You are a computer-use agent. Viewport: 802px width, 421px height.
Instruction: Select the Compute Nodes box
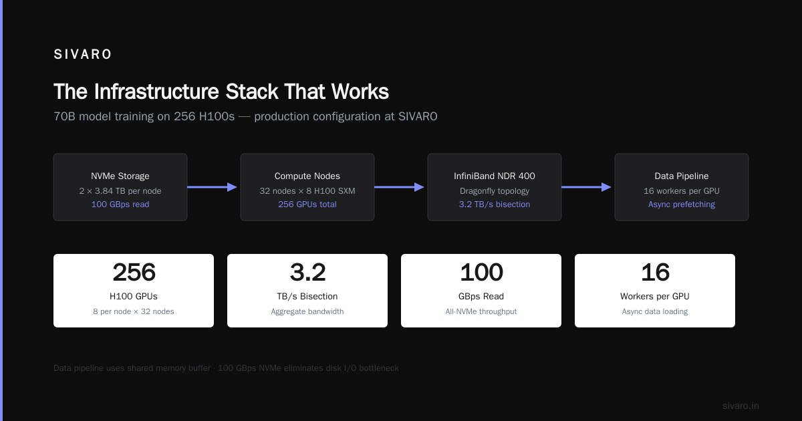[307, 187]
